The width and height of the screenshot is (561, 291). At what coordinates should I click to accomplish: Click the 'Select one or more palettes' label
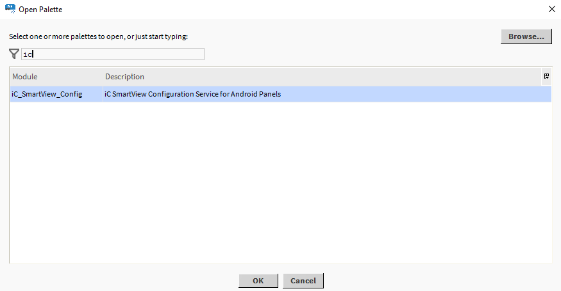98,36
